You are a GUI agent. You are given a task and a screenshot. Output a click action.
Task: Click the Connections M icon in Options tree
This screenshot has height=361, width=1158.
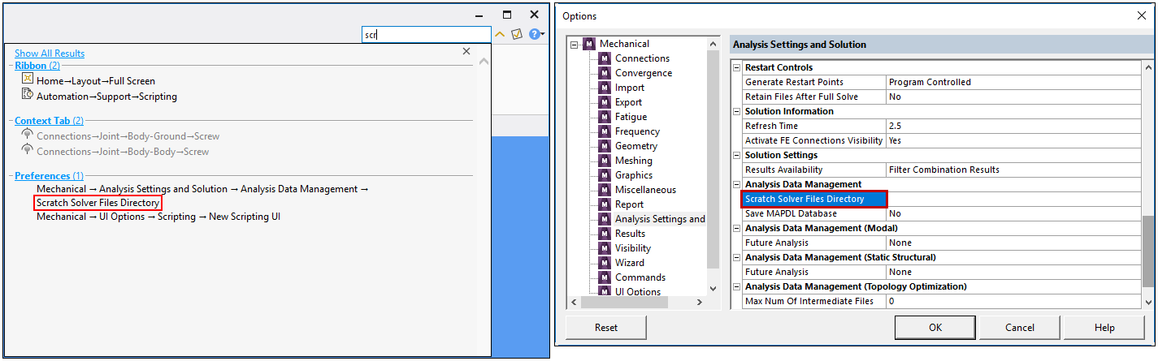point(605,58)
